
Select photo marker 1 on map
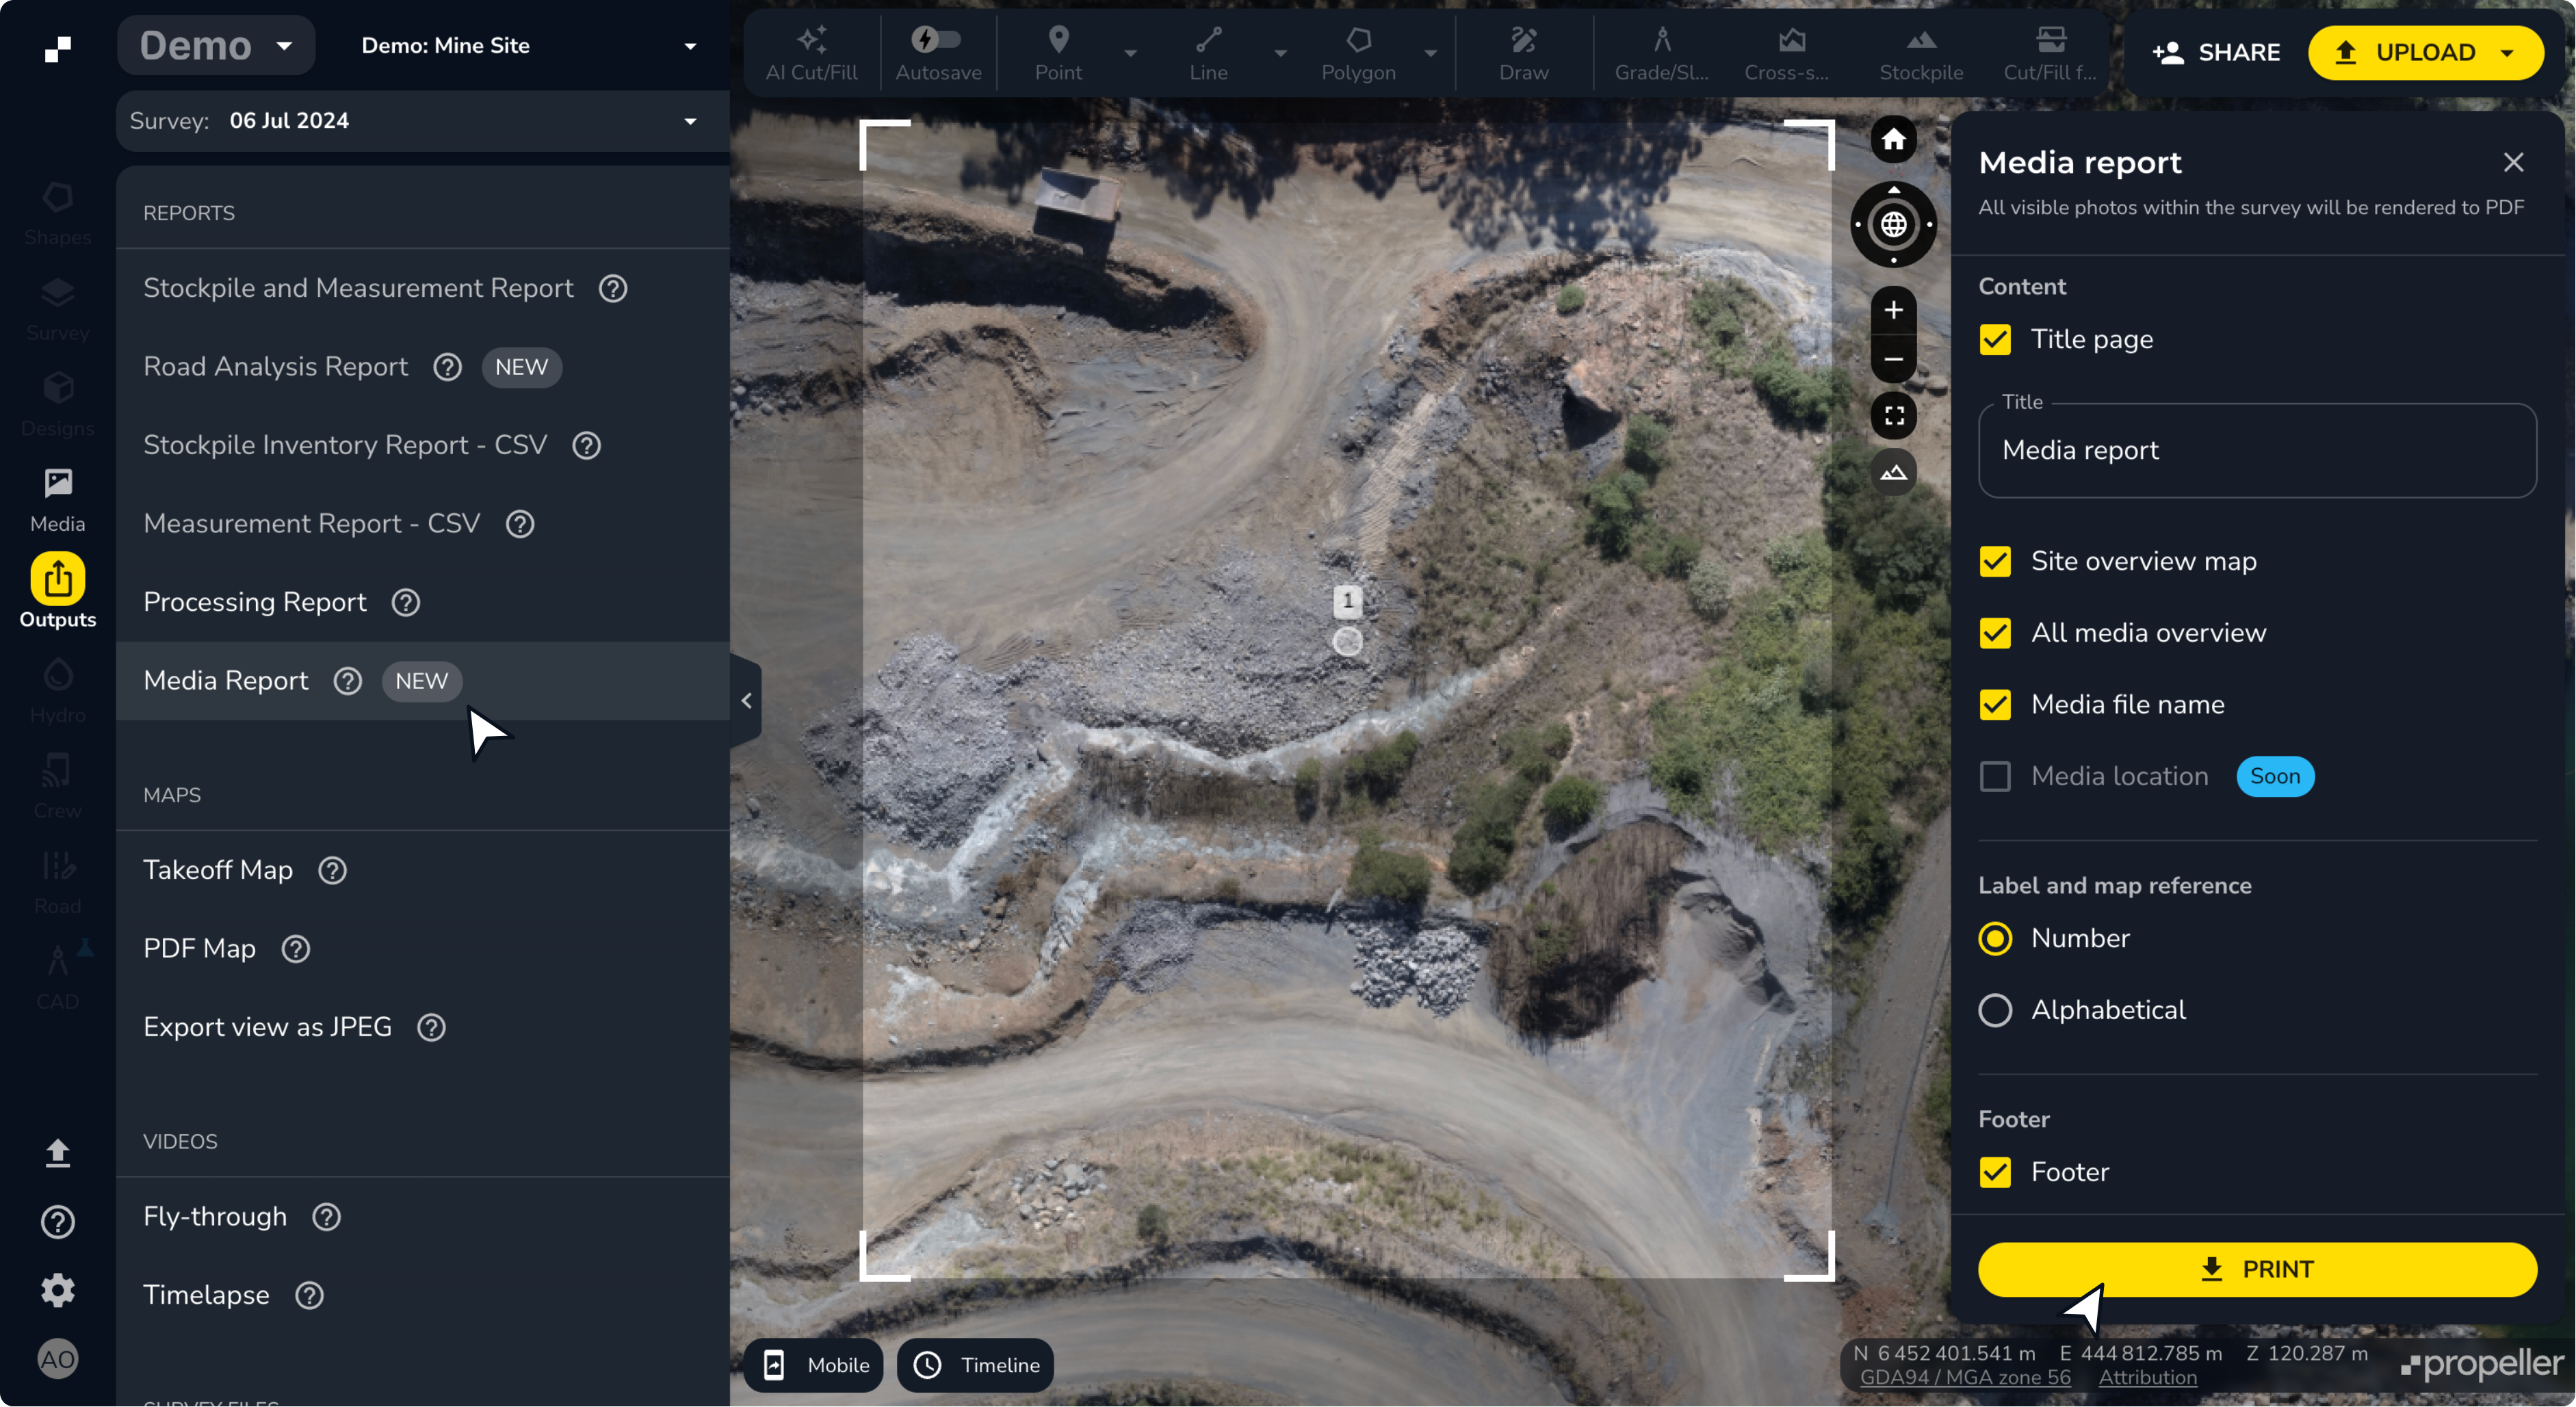(x=1347, y=601)
